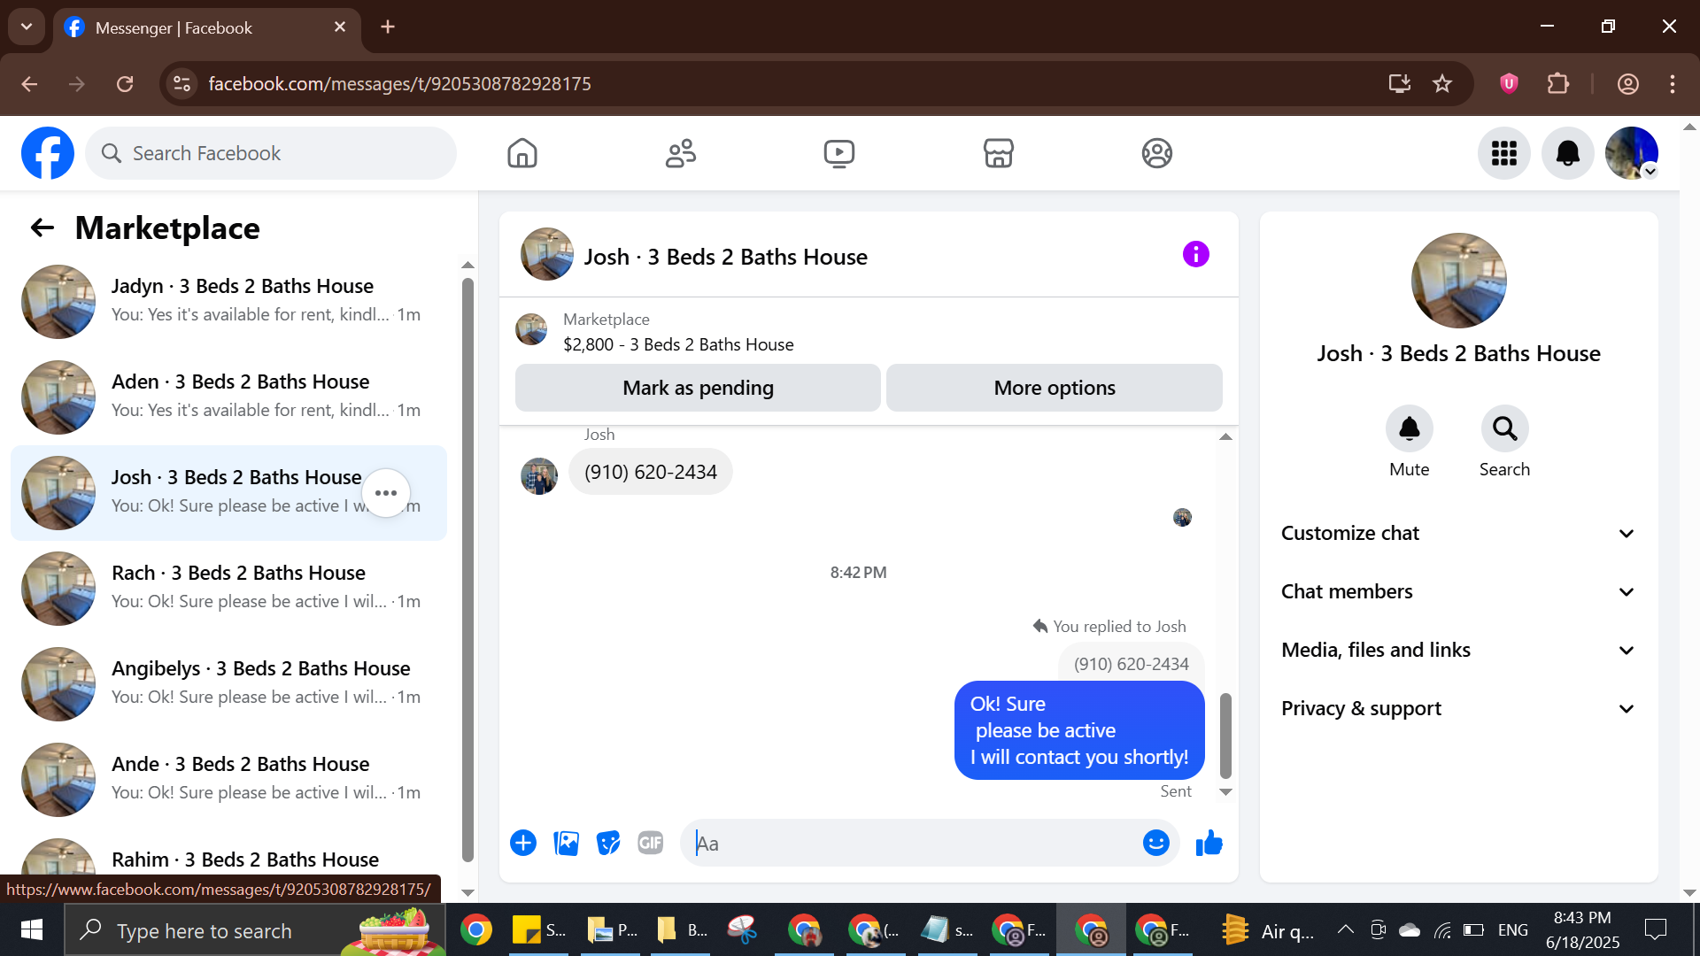Open the Air quality taskbar widget
The height and width of the screenshot is (956, 1700).
[1267, 930]
